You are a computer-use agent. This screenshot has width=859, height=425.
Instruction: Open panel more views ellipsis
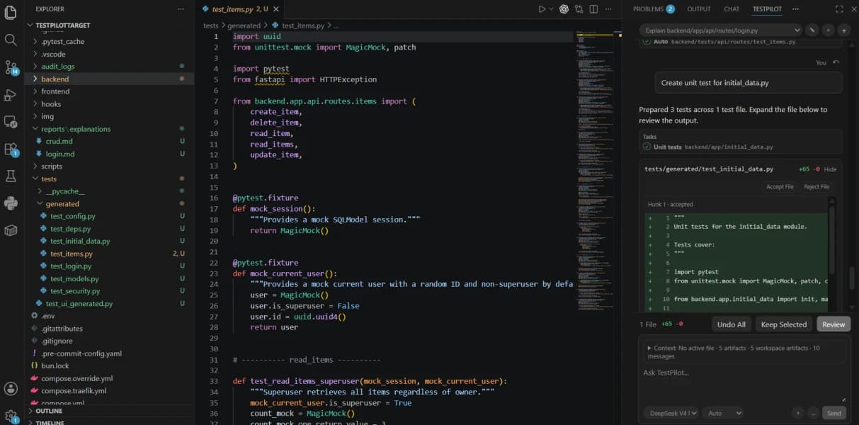tap(795, 9)
